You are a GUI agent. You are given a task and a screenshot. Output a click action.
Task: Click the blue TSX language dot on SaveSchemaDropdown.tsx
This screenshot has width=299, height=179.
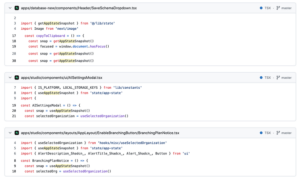[261, 8]
